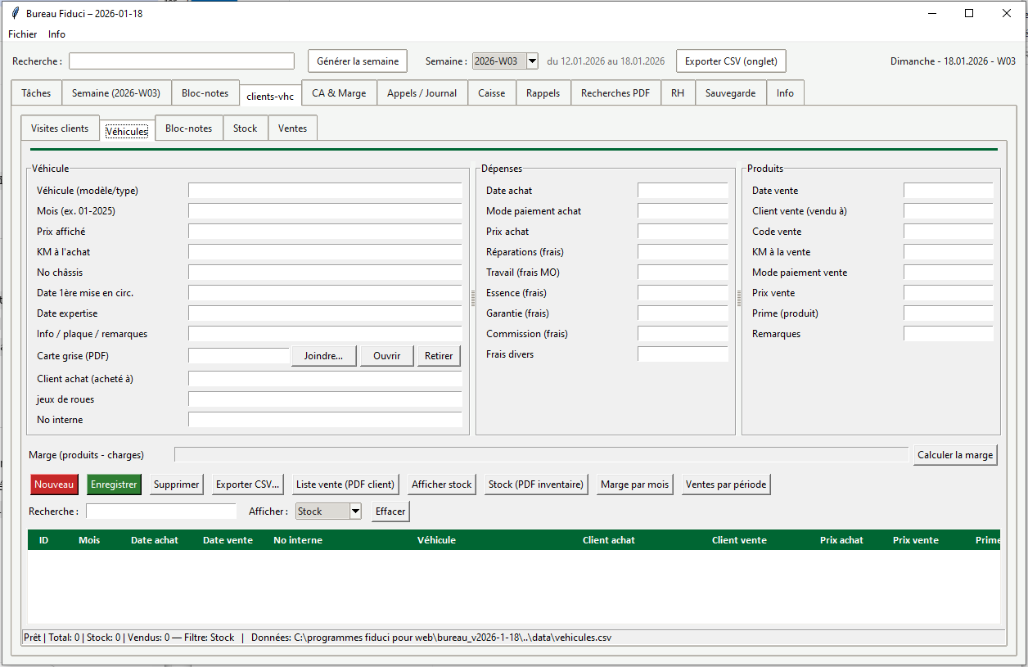Open the Recherches PDF tab
Image resolution: width=1028 pixels, height=667 pixels.
(x=615, y=93)
